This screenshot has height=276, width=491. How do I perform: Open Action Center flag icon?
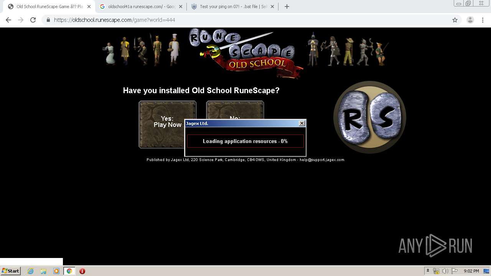tap(455, 271)
